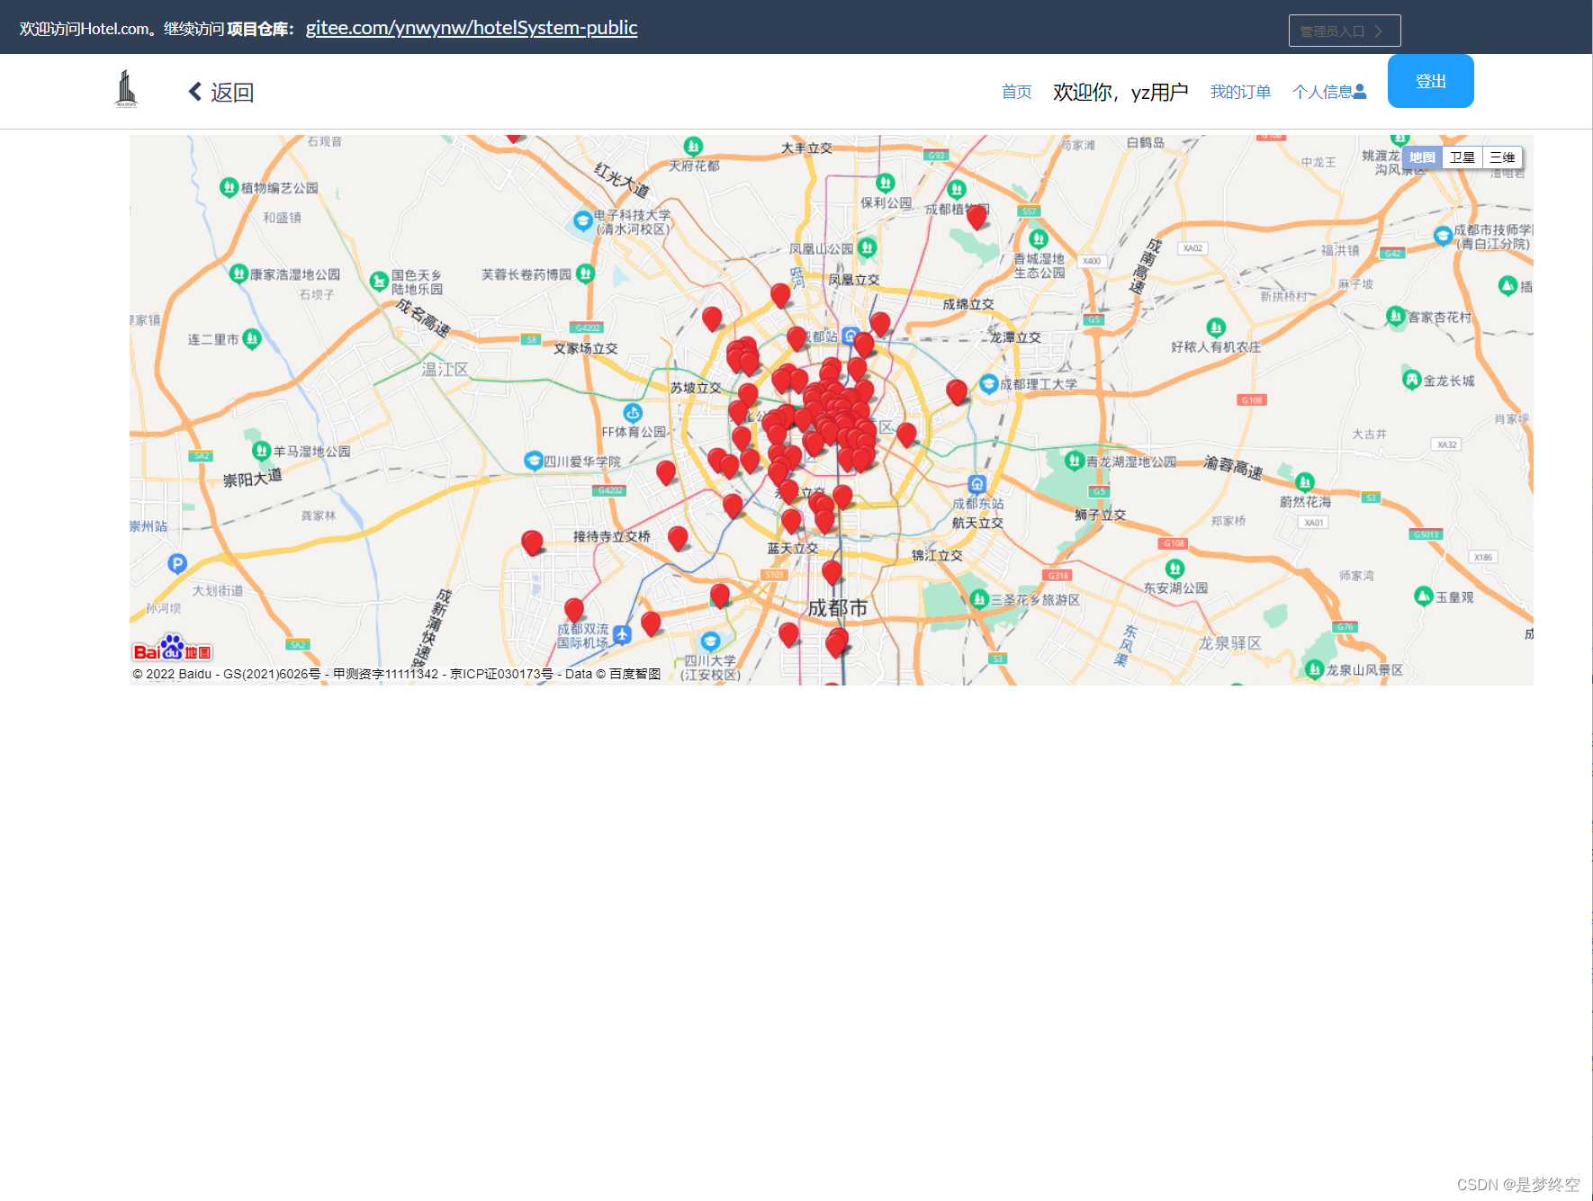Click the 羊马湿地公园 park icon
The height and width of the screenshot is (1201, 1593).
click(x=261, y=450)
